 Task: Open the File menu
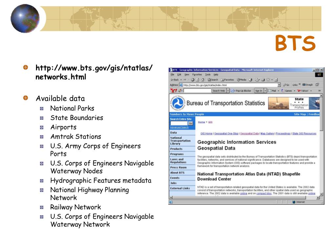point(173,74)
